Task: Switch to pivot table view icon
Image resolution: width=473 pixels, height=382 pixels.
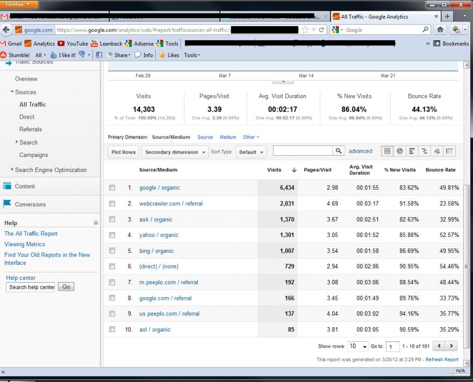Action: (x=449, y=151)
